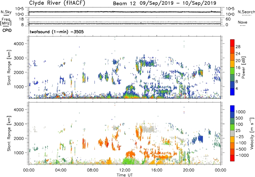Screen dimensions: 255x177
Task: Click the '3000' tick of the velocity panel
Action: pyautogui.click(x=18, y=124)
